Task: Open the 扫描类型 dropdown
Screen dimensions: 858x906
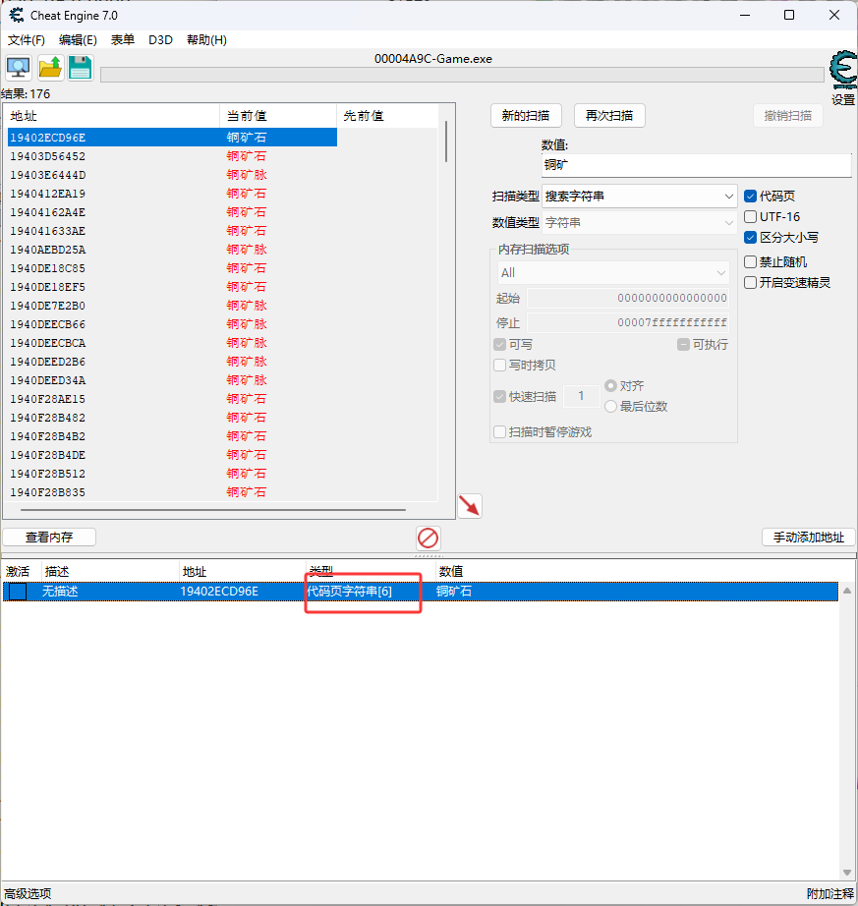Action: pos(639,197)
